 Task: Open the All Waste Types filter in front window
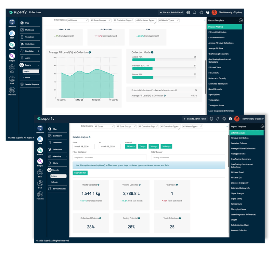click(x=192, y=126)
